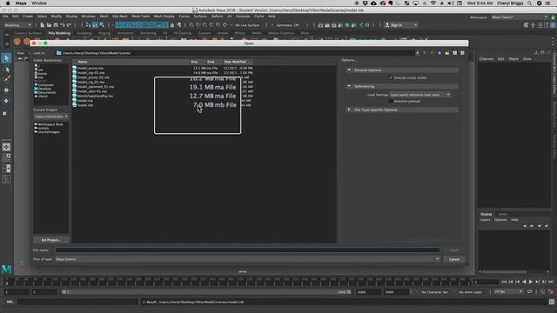Open the Workspace selector dropdown

(x=520, y=17)
